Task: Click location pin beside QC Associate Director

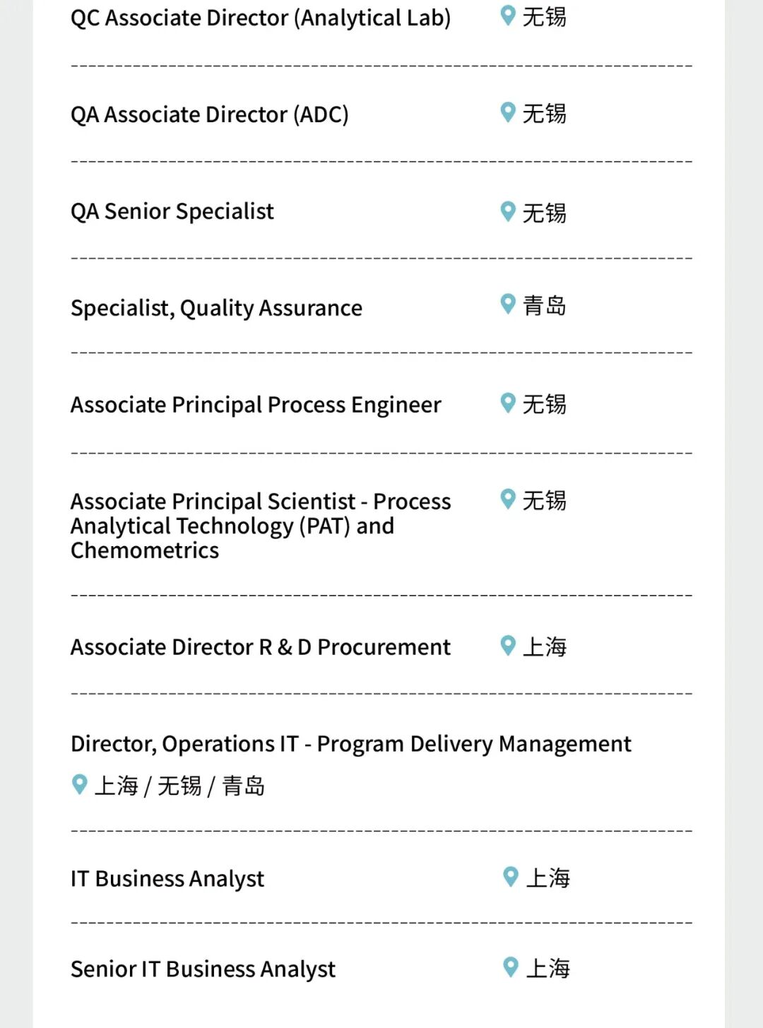Action: (508, 16)
